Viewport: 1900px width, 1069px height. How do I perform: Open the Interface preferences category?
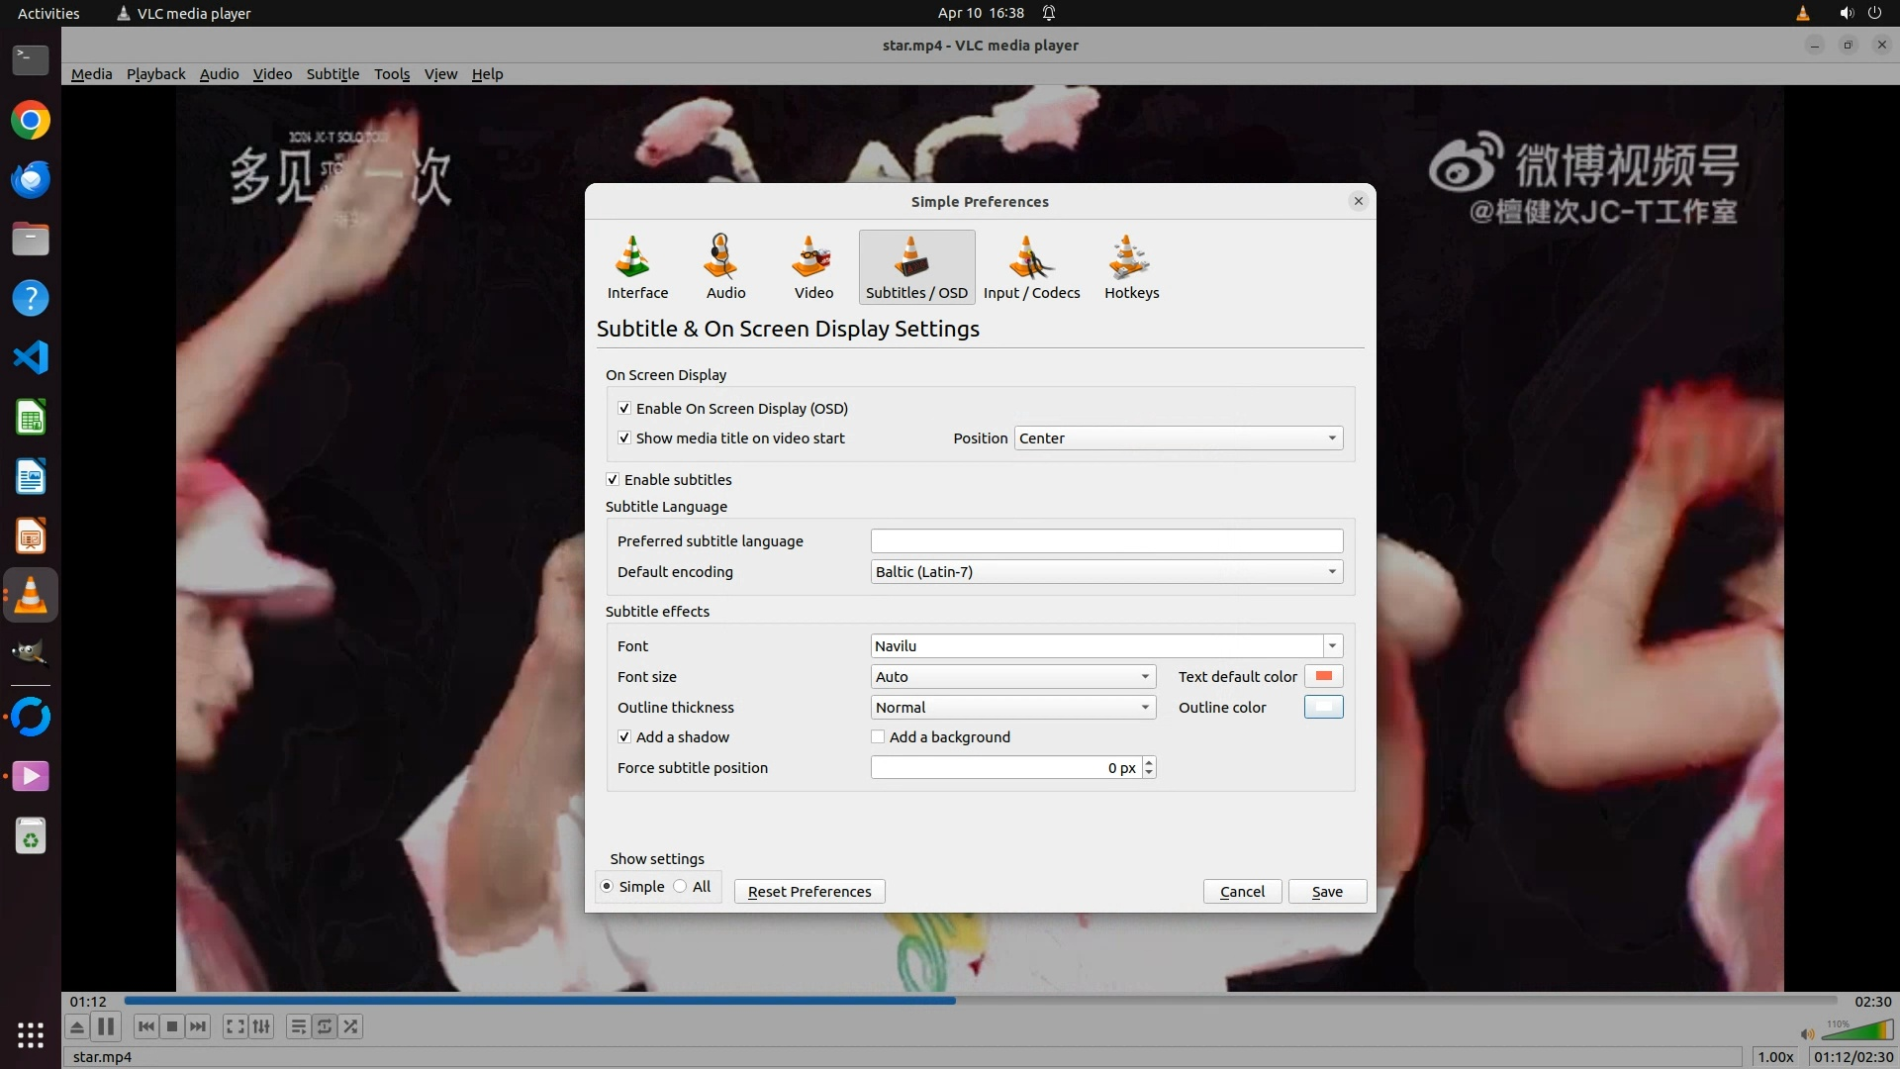[x=636, y=267]
